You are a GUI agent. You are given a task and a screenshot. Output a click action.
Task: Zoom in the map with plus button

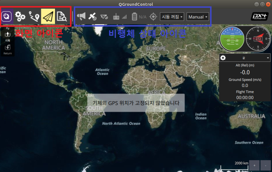(254, 166)
